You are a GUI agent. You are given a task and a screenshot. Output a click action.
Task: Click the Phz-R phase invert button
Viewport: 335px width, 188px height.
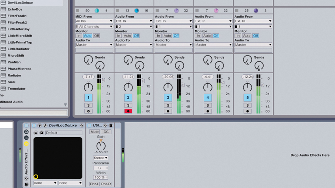(106, 184)
